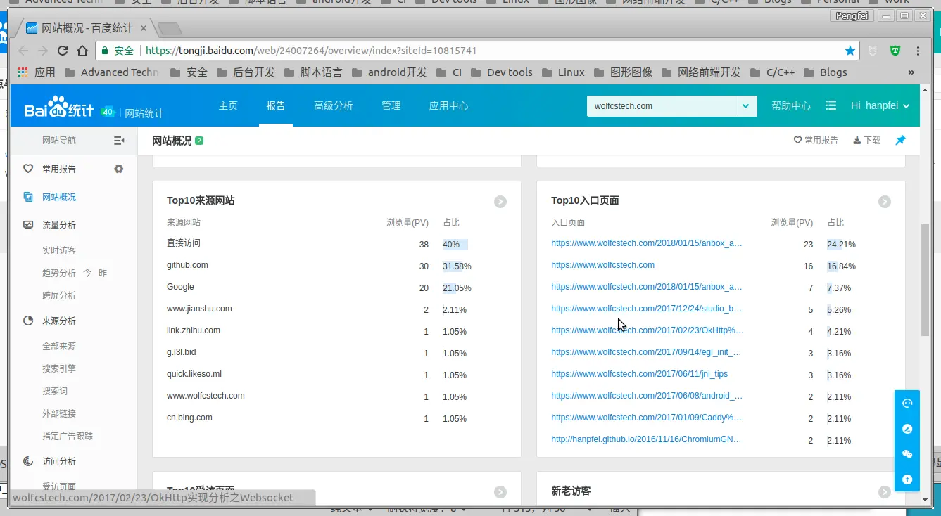Click the page vertical scrollbar thumb

[x=926, y=279]
